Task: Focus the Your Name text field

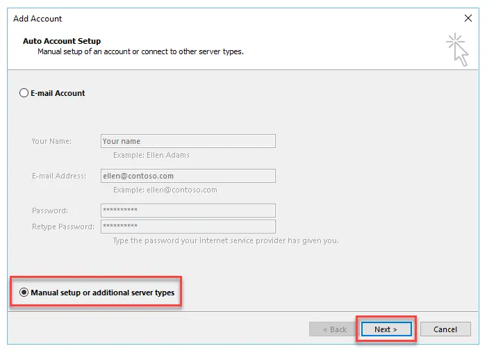Action: [x=188, y=141]
